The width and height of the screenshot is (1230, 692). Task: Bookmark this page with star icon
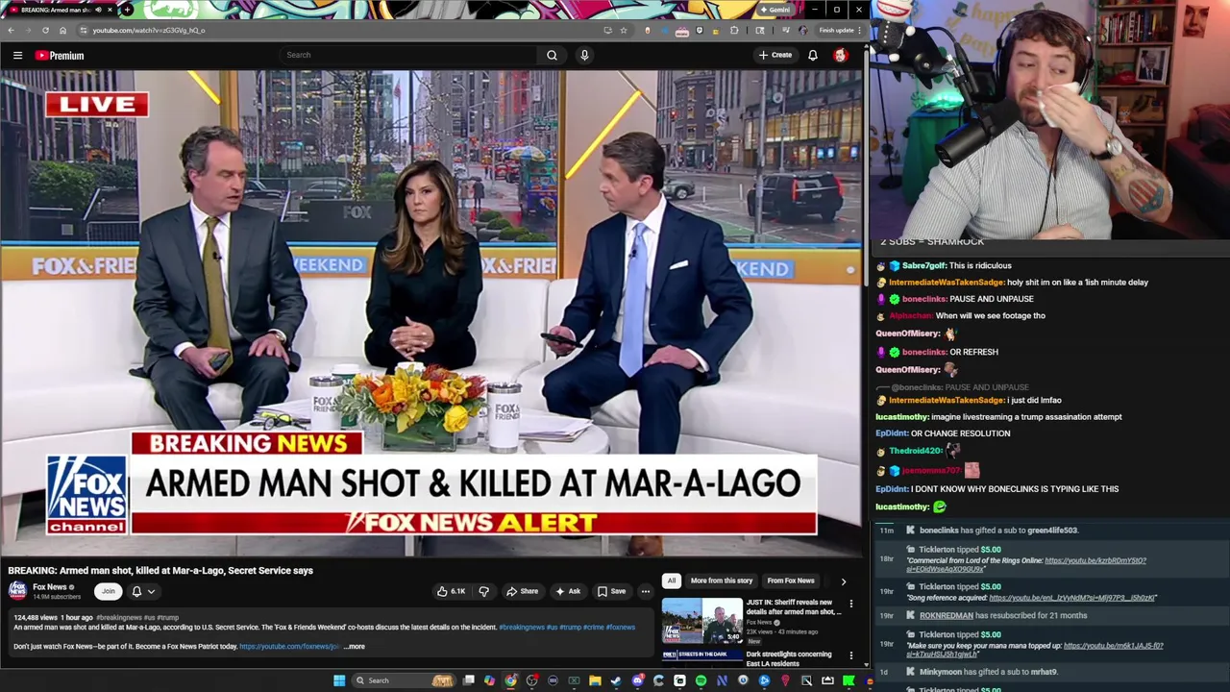point(624,30)
